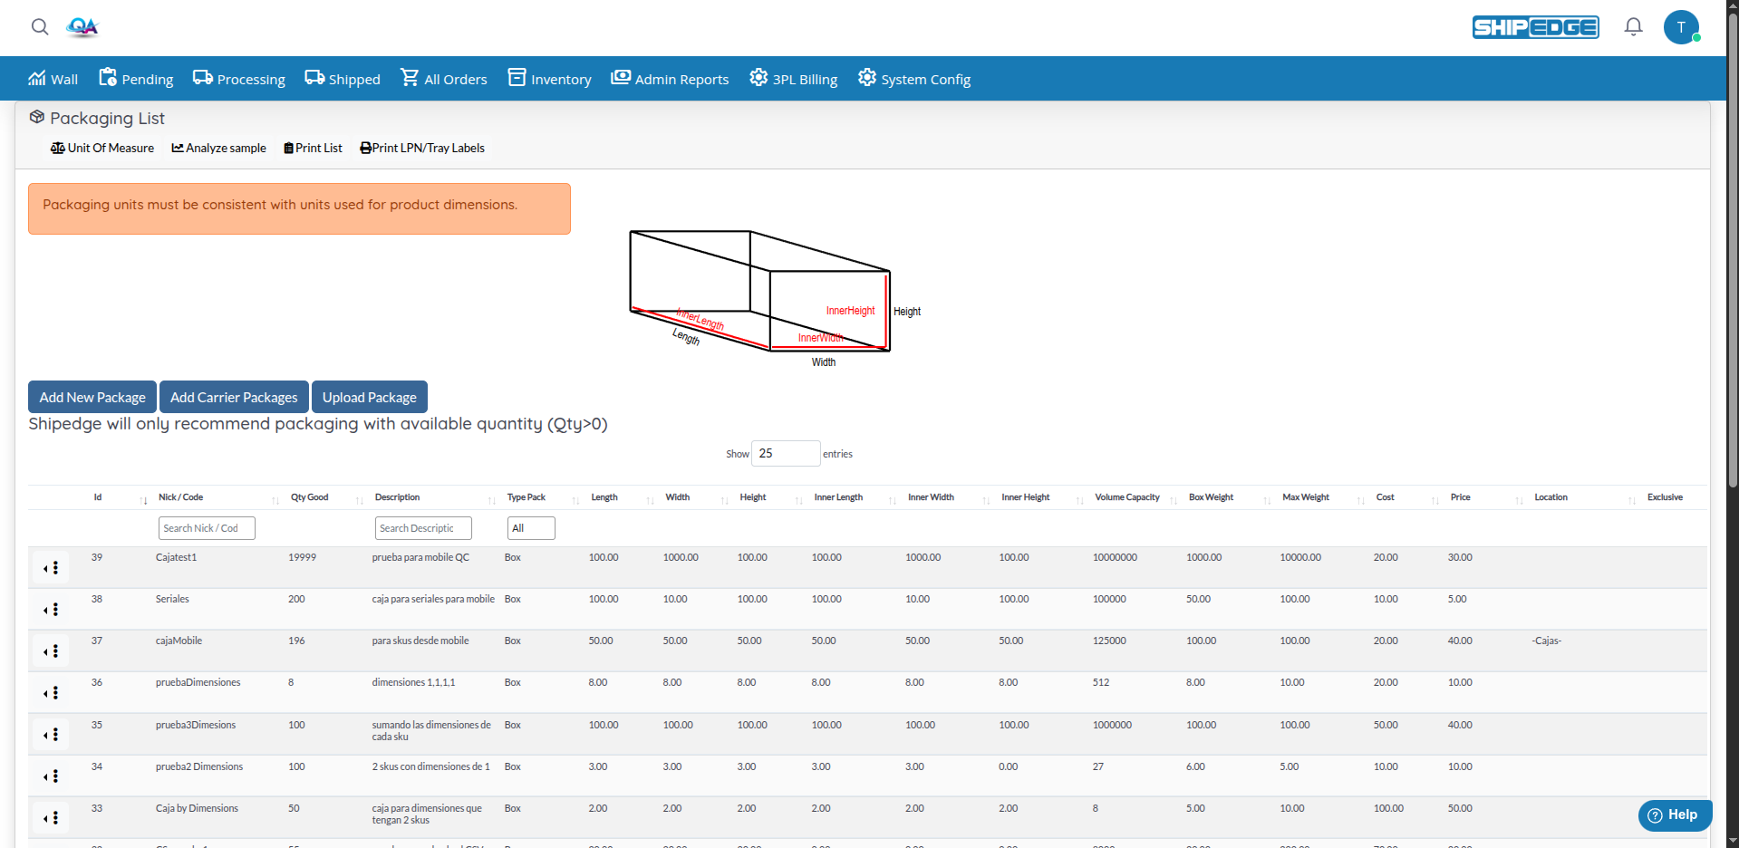Expand actions menu for Cajatest1 row
The image size is (1739, 848).
click(52, 568)
